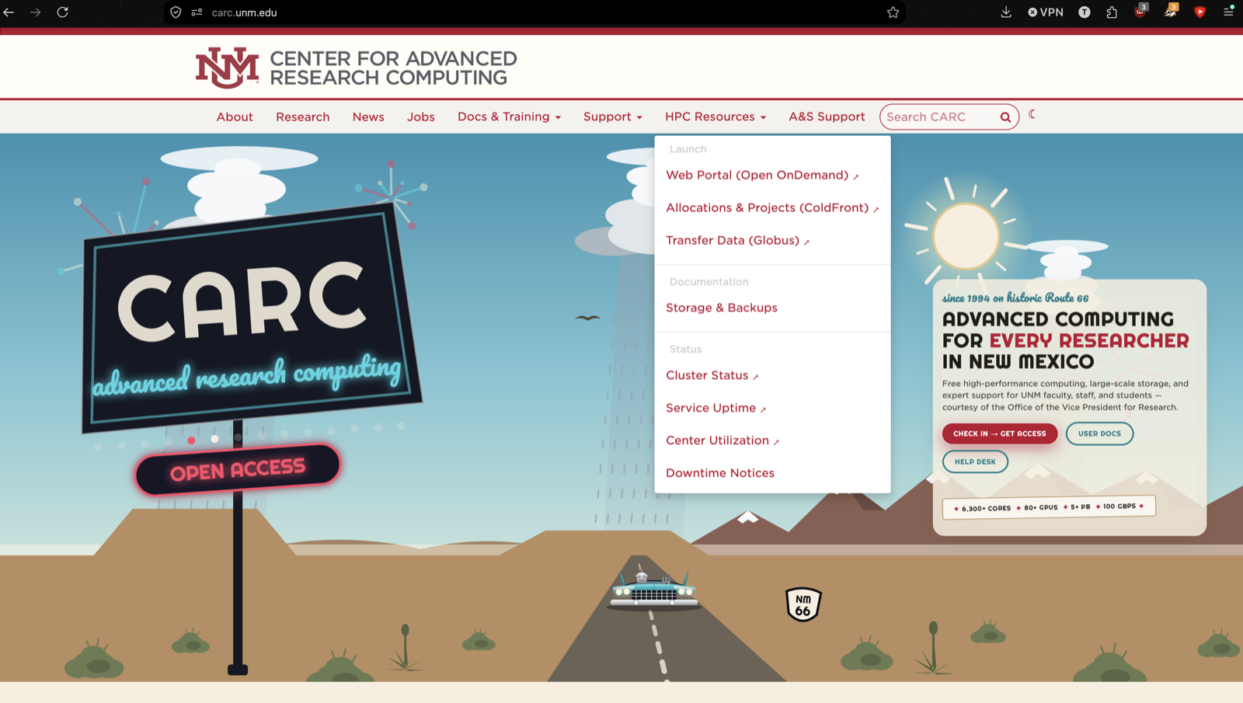Go back with the browser back arrow
The width and height of the screenshot is (1243, 703).
pos(9,12)
